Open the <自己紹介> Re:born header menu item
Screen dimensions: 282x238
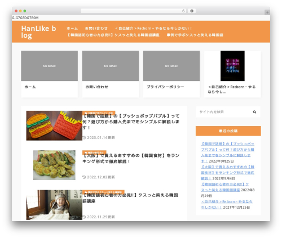click(153, 28)
